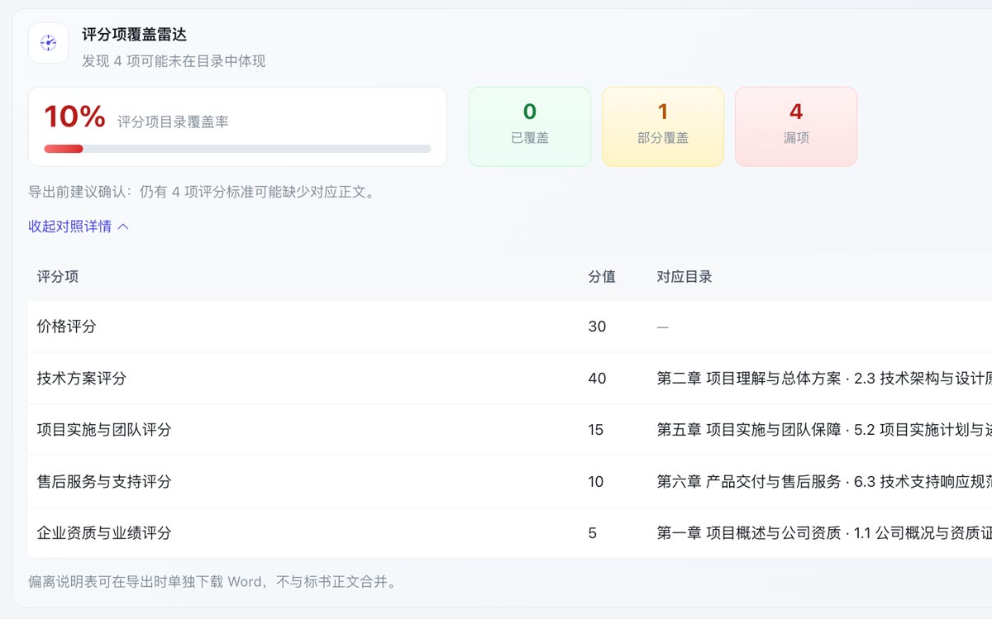This screenshot has height=620, width=992.
Task: Click the 评分项覆盖雷达 title
Action: [x=134, y=35]
